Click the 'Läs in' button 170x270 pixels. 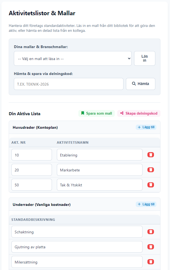pyautogui.click(x=144, y=58)
